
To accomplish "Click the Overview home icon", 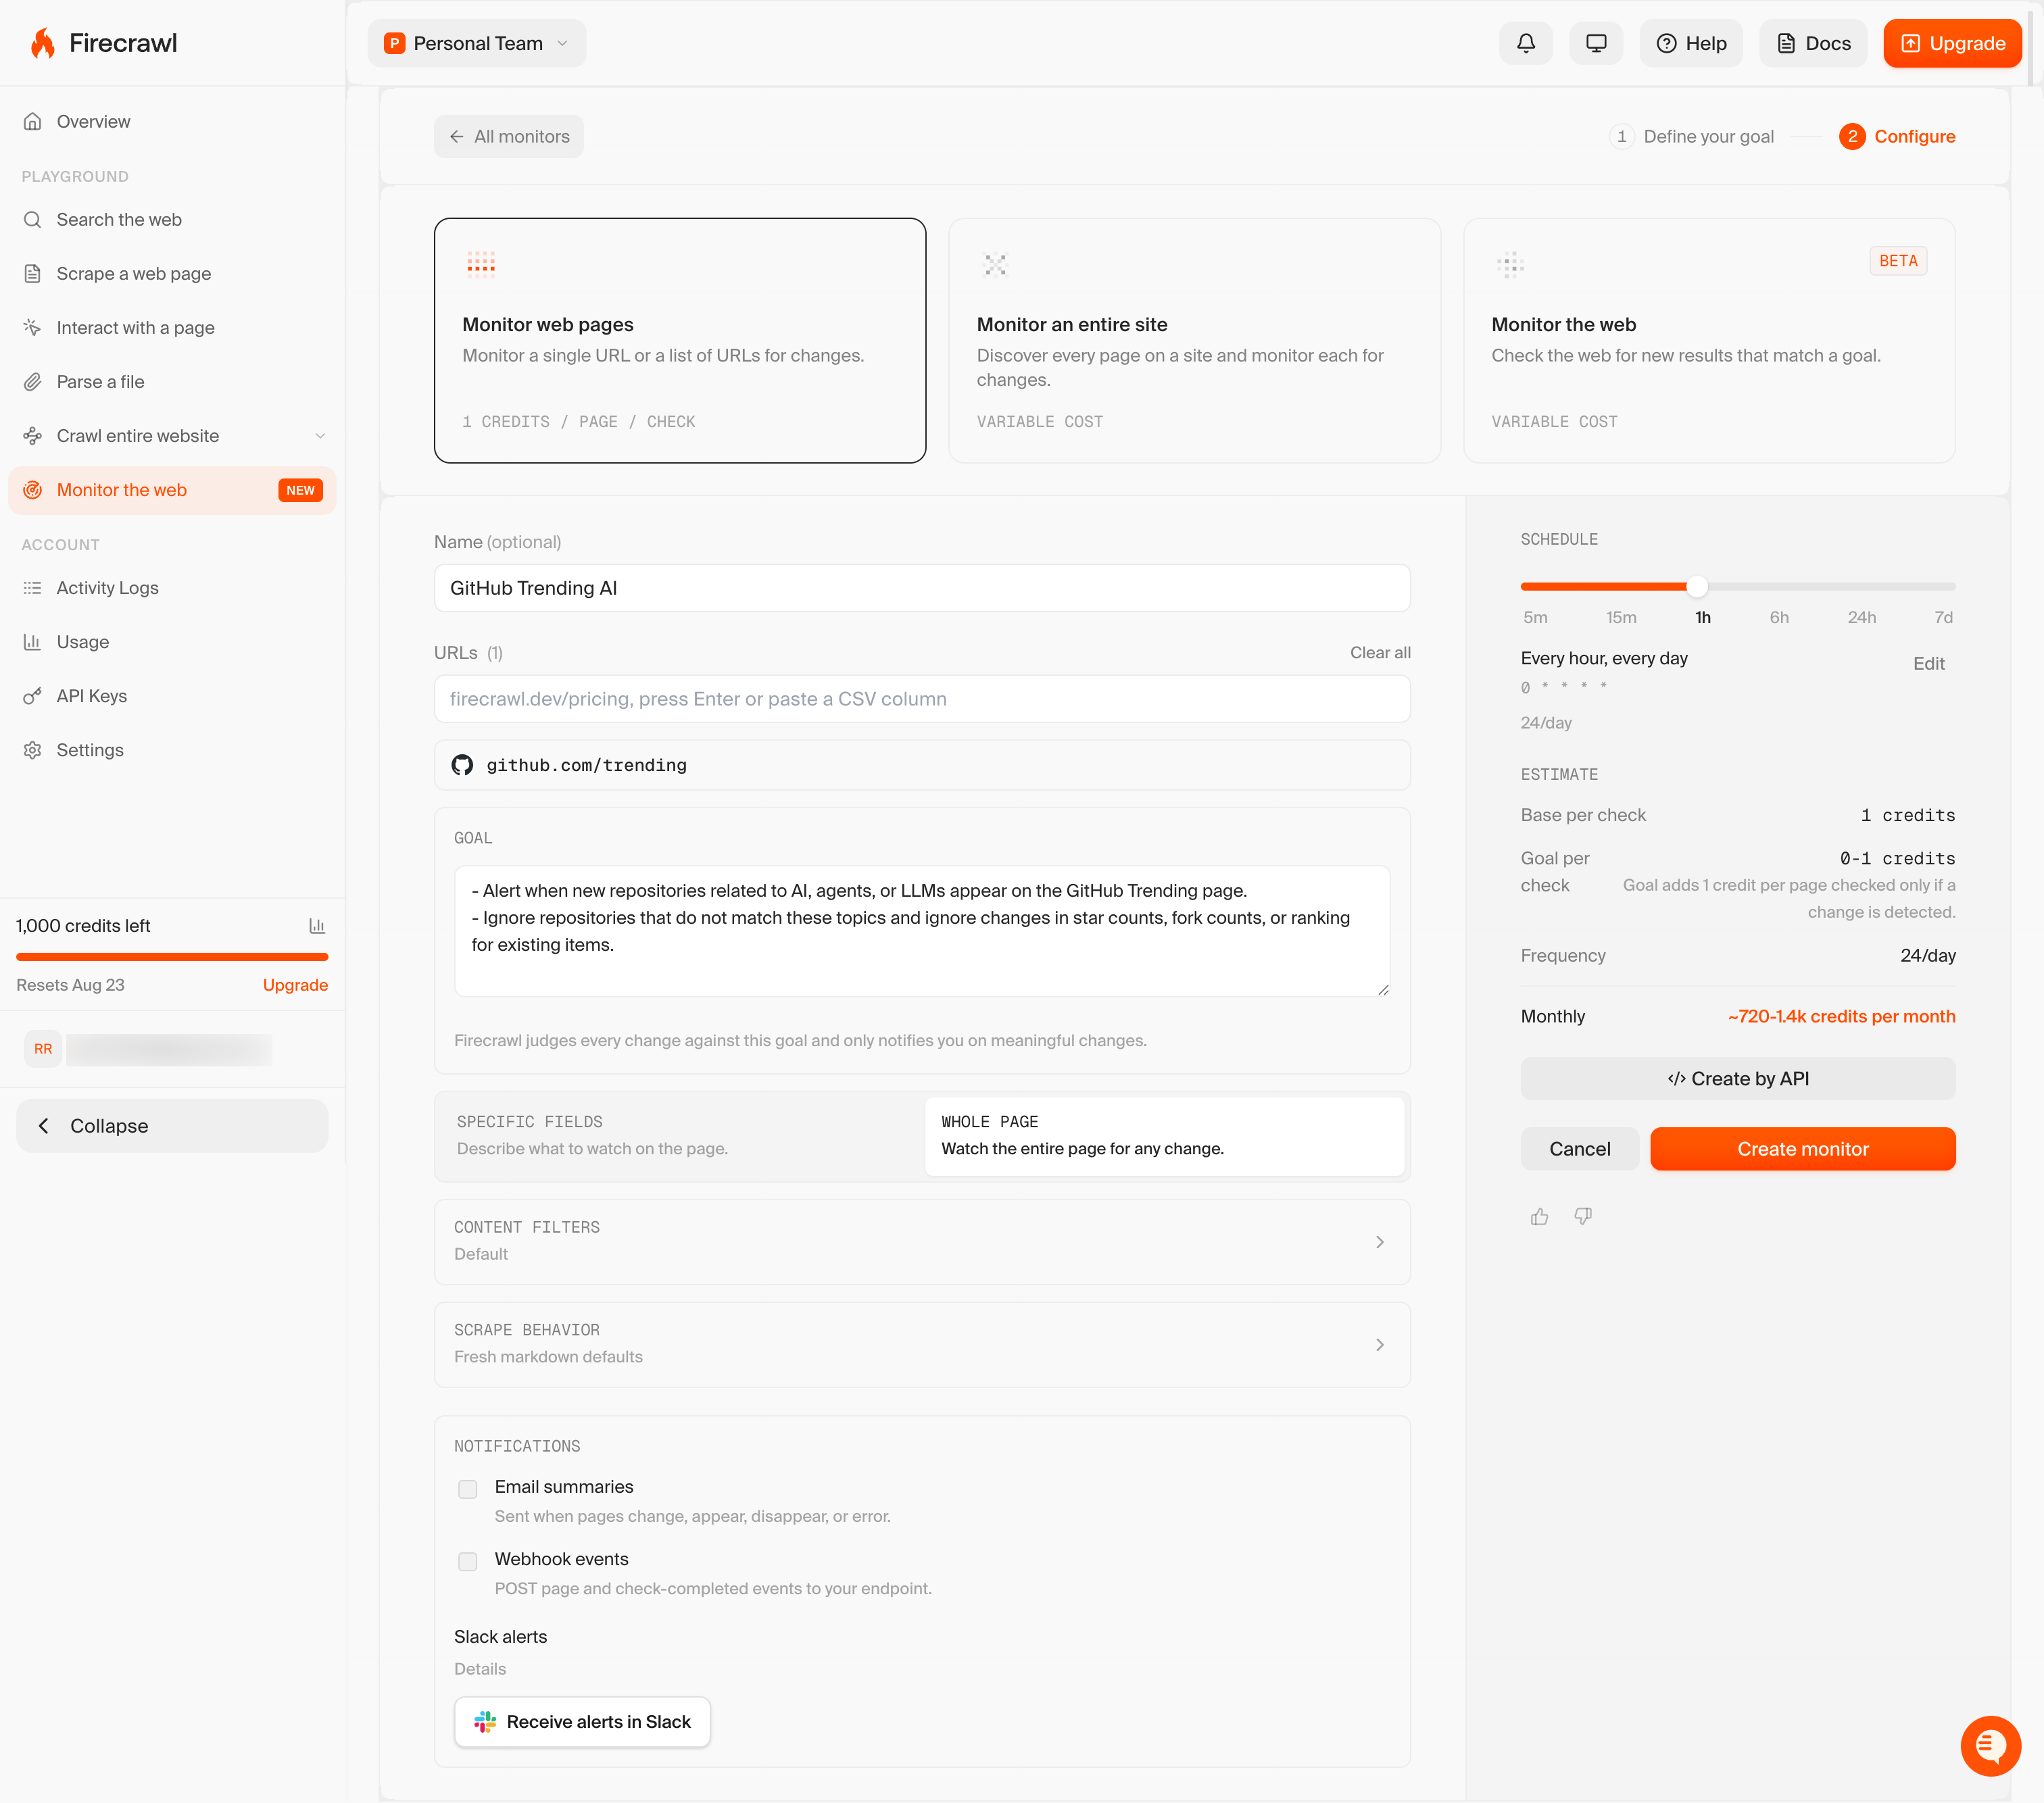I will 33,121.
